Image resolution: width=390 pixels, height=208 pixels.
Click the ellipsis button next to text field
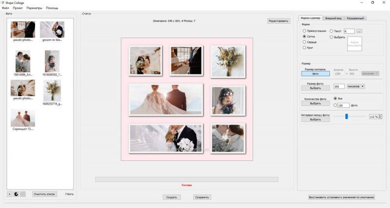366,31
